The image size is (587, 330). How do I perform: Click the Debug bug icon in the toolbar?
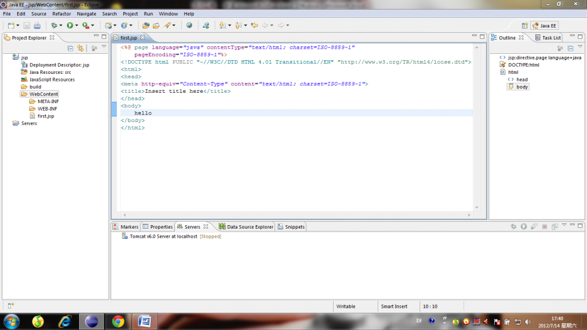(x=54, y=25)
